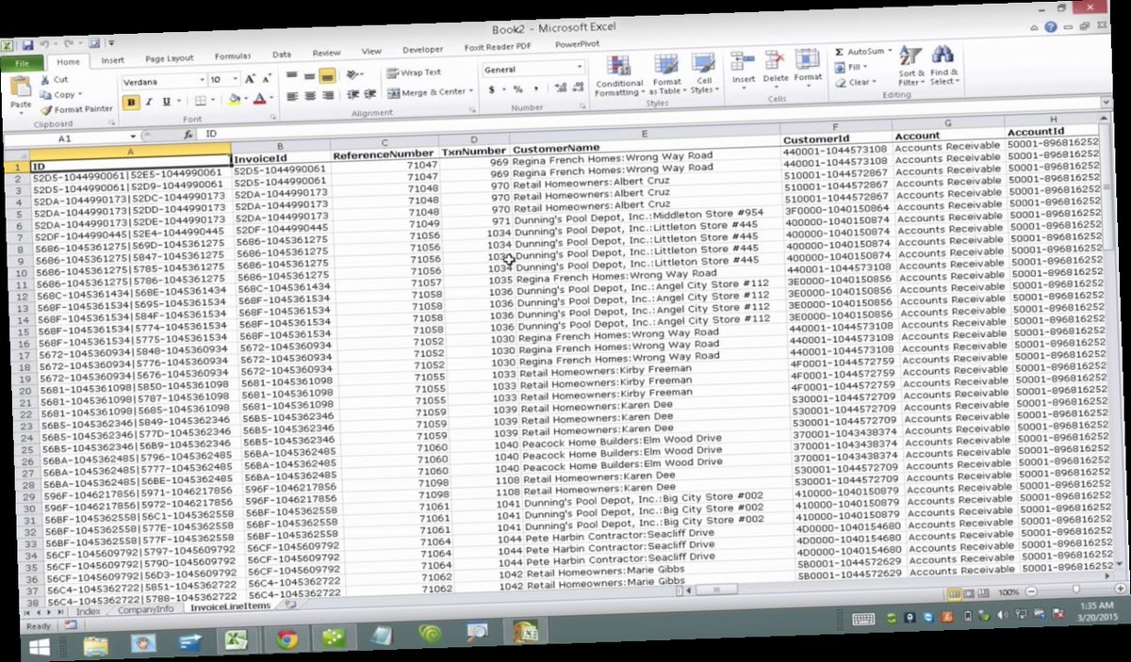Toggle Bottom Align in Alignment group

327,74
